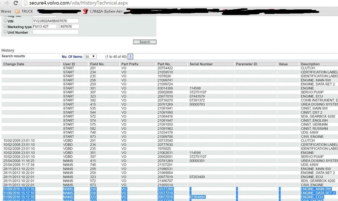Click part number 21099706
This screenshot has height=201, width=338.
(x=165, y=136)
